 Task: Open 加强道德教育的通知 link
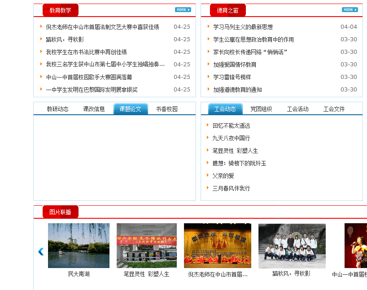tap(237, 90)
